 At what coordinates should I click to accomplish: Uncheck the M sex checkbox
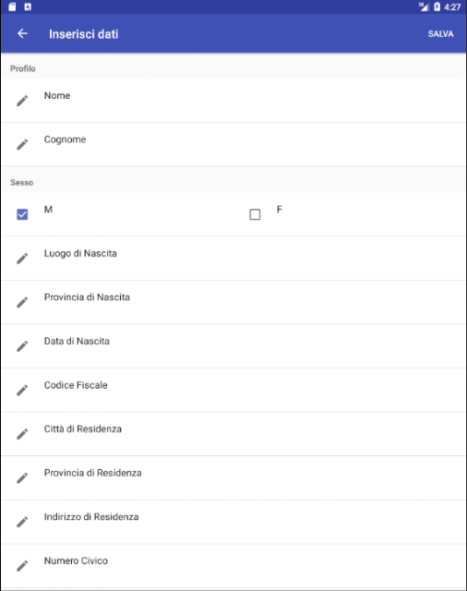point(22,214)
